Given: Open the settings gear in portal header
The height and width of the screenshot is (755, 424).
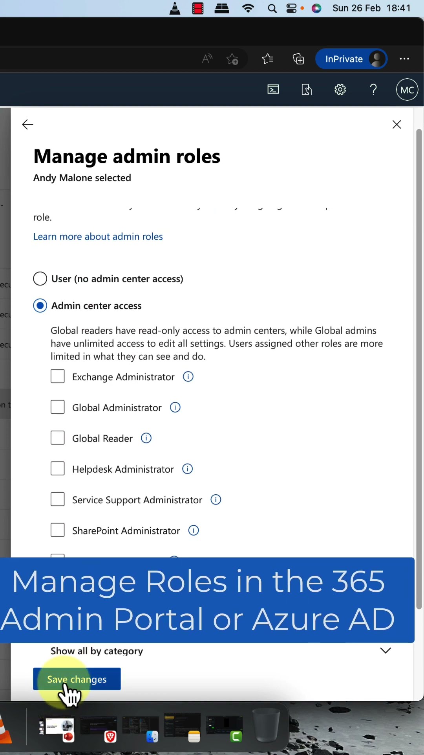Looking at the screenshot, I should pyautogui.click(x=340, y=90).
